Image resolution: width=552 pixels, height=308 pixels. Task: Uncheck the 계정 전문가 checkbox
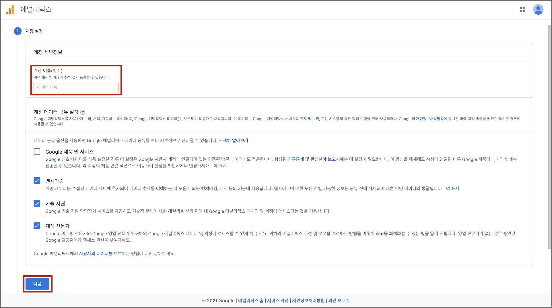(37, 226)
